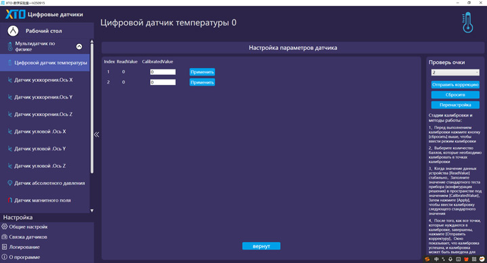This screenshot has width=487, height=263.
Task: Click the XTO logo
Action: point(16,14)
